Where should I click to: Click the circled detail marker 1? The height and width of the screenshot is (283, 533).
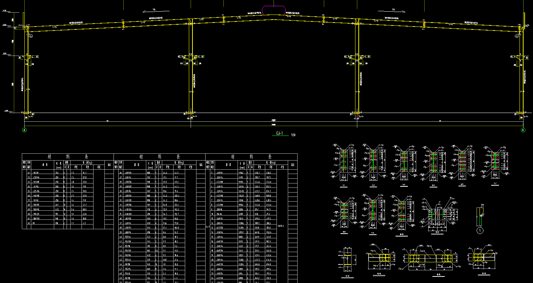tap(480, 230)
